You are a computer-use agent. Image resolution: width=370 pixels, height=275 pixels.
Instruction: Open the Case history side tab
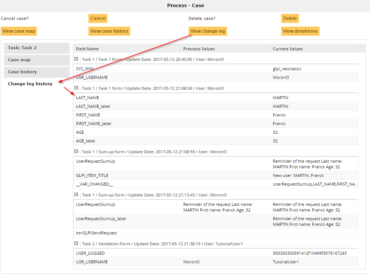point(37,72)
